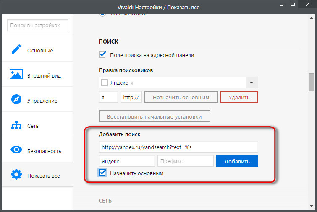Click the Добавить поиск label
Image resolution: width=317 pixels, height=212 pixels.
[x=120, y=134]
